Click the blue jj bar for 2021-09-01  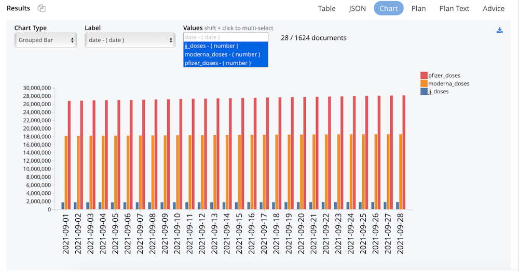click(x=63, y=206)
